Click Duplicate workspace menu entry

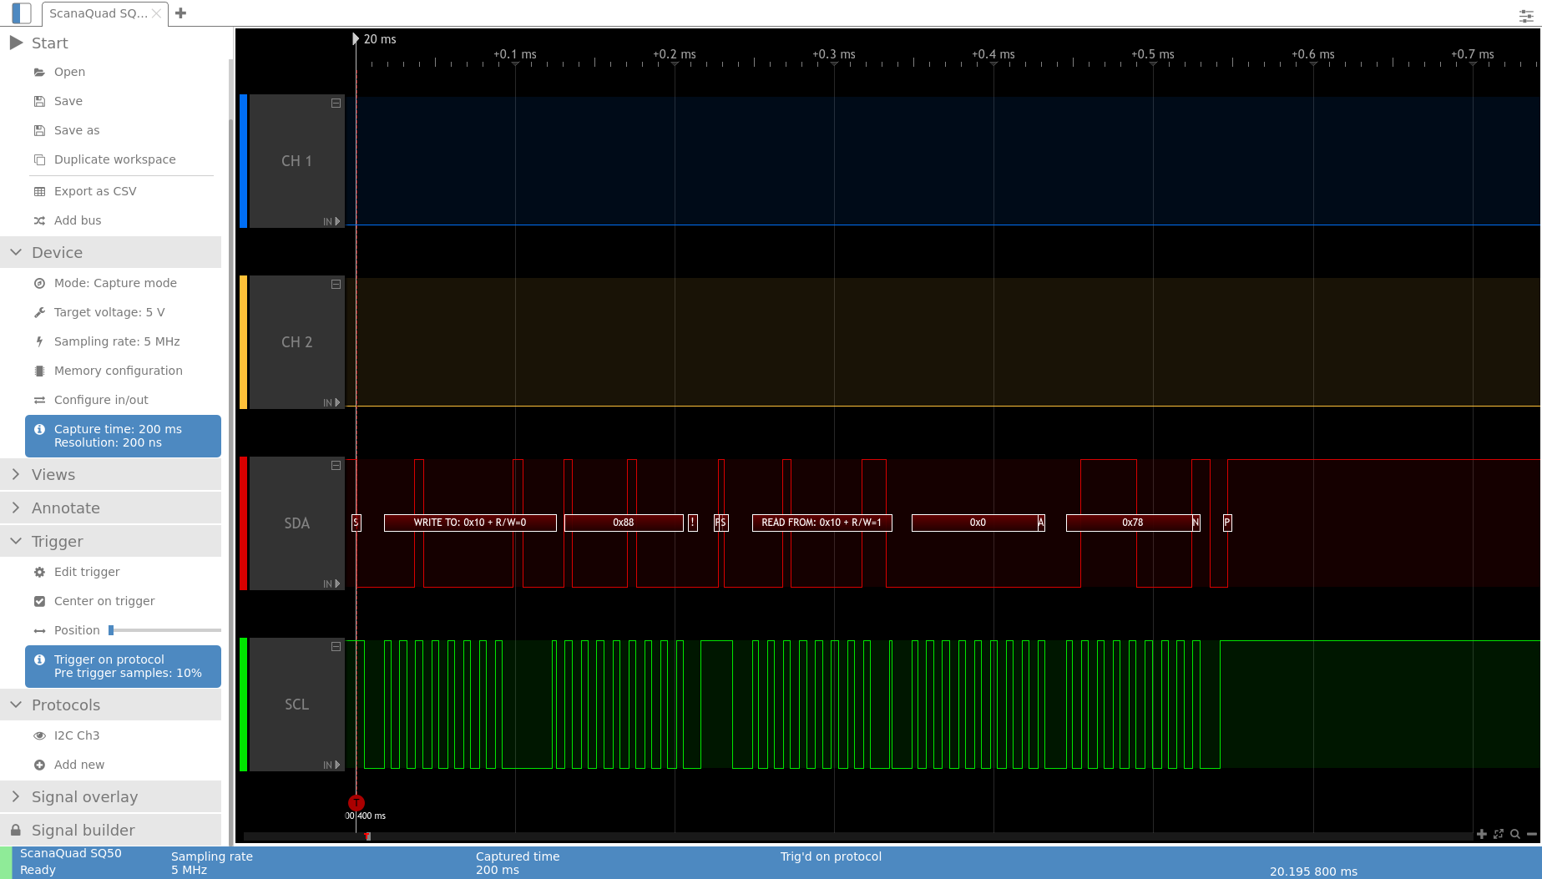115,159
